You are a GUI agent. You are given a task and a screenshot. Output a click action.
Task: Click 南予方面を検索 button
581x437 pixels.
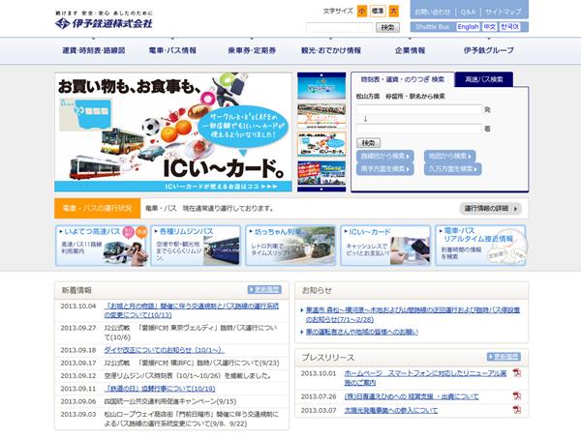pos(385,169)
